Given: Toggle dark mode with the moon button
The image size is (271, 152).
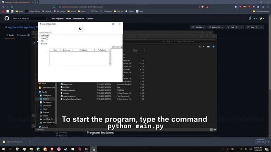Looking at the screenshot, I should click(x=80, y=29).
